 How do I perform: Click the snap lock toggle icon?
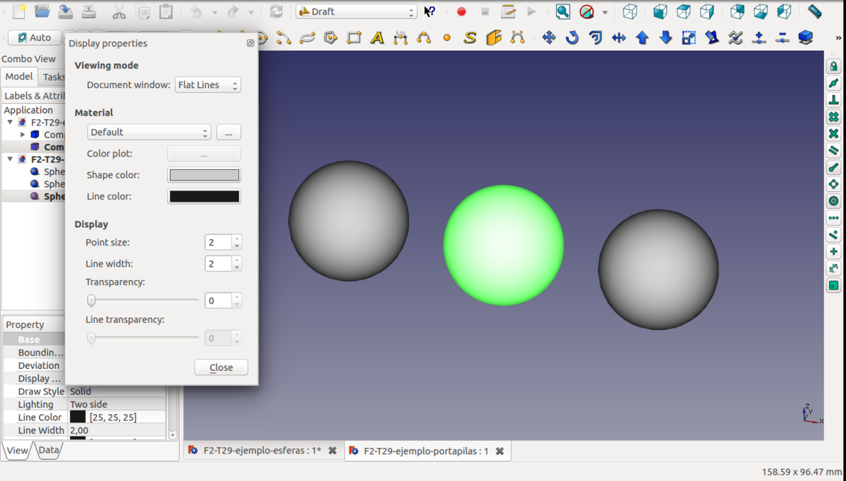tap(834, 66)
